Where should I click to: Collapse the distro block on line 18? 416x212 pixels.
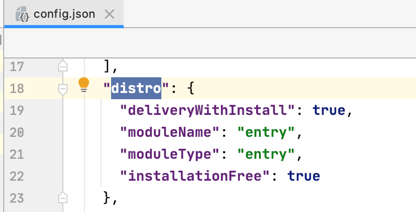coord(63,89)
